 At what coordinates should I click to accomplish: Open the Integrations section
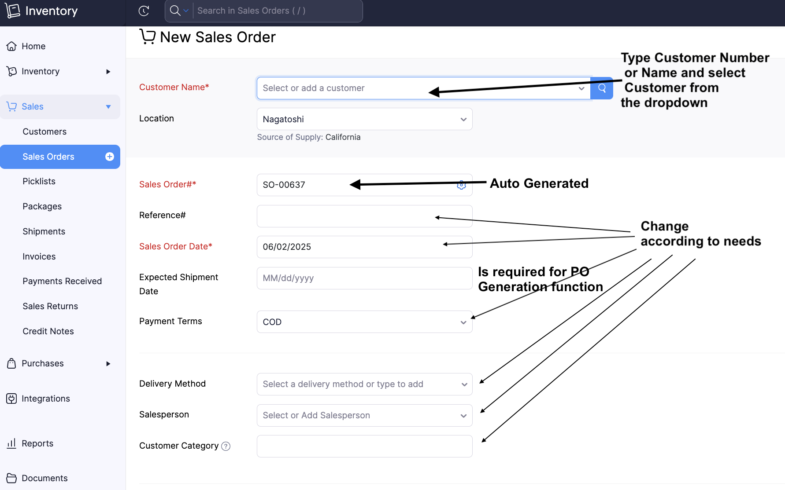[x=45, y=399]
